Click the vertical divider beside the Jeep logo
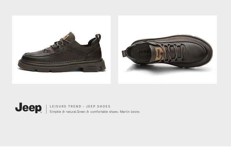231x156 pixels. coord(46,109)
